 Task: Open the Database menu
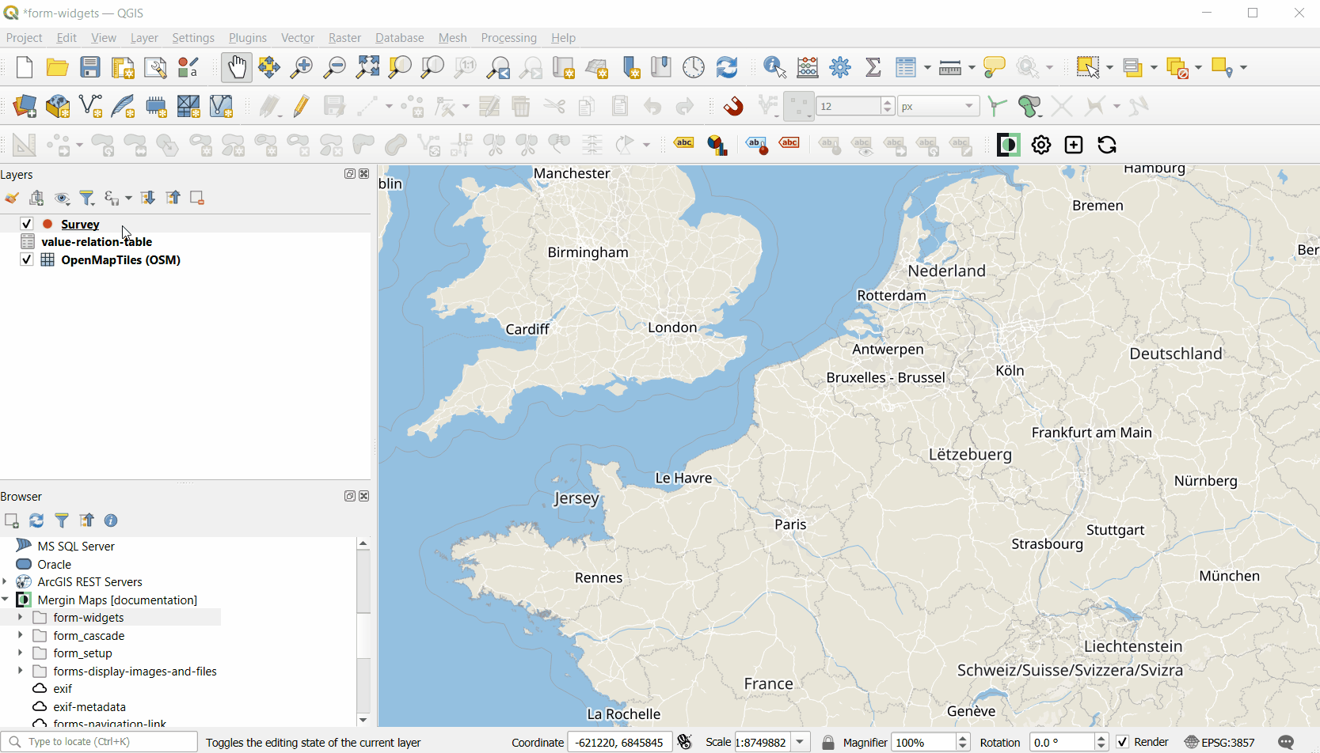399,38
